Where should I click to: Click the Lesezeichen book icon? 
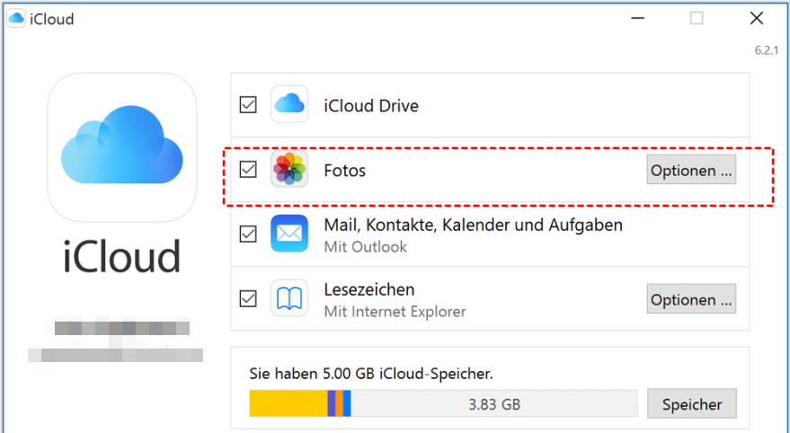pyautogui.click(x=289, y=299)
